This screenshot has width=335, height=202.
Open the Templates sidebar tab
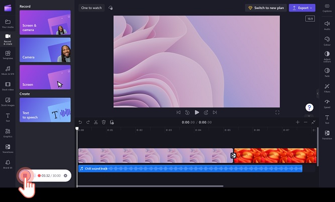point(8,55)
